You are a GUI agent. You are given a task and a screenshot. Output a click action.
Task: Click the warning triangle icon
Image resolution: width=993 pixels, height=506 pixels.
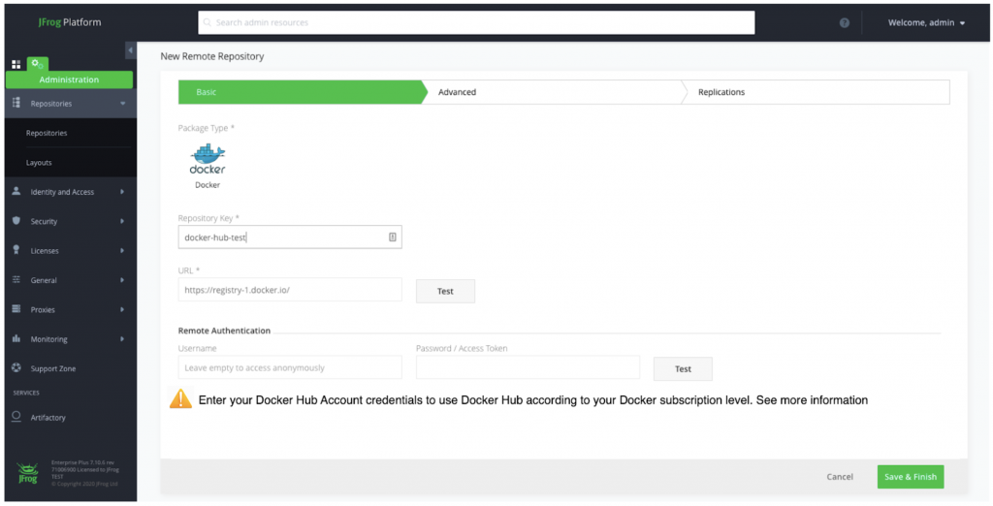(x=180, y=399)
